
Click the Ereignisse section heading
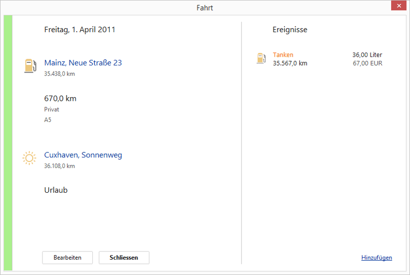(290, 30)
